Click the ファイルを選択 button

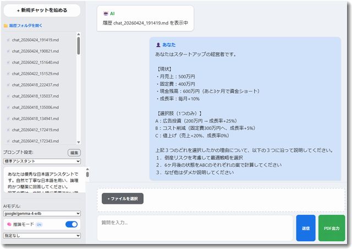click(x=123, y=199)
